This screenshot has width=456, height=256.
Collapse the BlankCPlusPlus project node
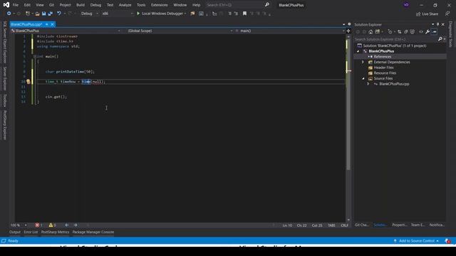click(x=358, y=51)
